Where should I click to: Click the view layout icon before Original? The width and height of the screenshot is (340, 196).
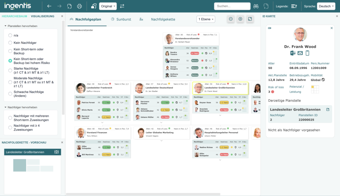pos(94,6)
